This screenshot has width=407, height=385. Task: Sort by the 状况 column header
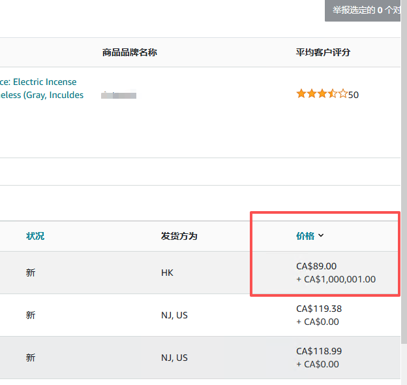(x=35, y=236)
